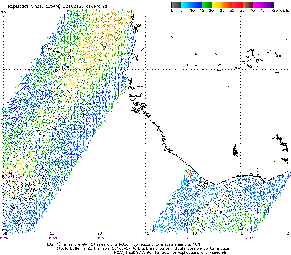Image resolution: width=291 pixels, height=255 pixels.
Task: Click the brown 35-40 knots color swatch
Action: (248, 5)
